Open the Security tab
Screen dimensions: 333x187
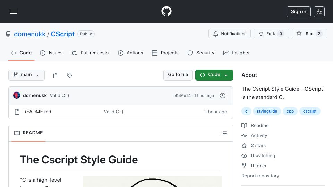point(201,53)
